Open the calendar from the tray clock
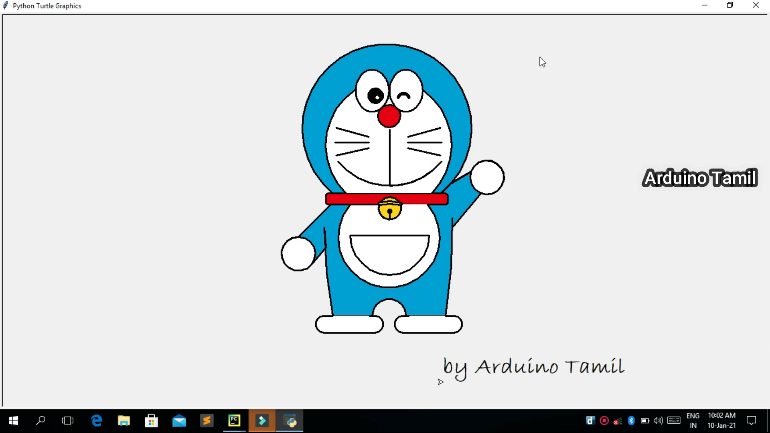770x433 pixels. 722,421
